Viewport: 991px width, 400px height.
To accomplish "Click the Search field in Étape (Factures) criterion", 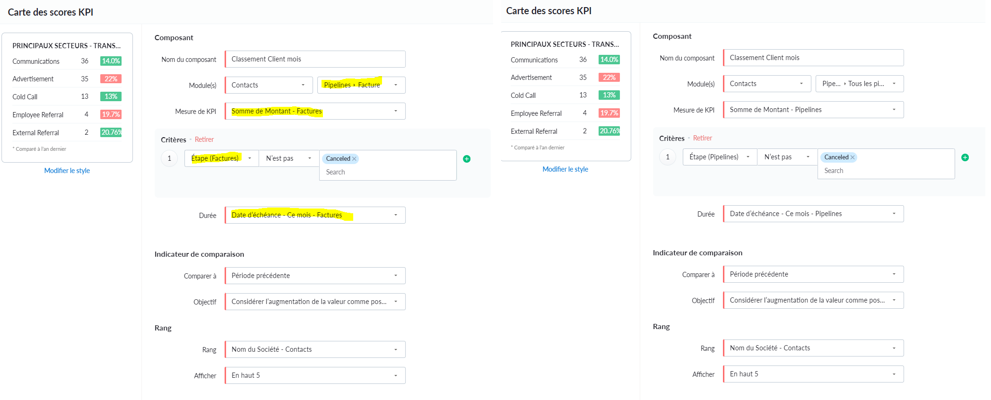I will 388,172.
